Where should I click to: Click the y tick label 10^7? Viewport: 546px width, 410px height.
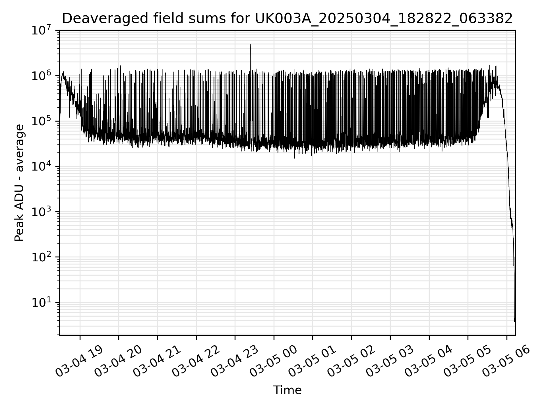[x=42, y=30]
